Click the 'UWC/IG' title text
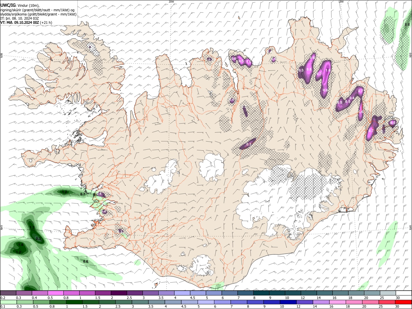This screenshot has width=412, height=309. pyautogui.click(x=8, y=5)
